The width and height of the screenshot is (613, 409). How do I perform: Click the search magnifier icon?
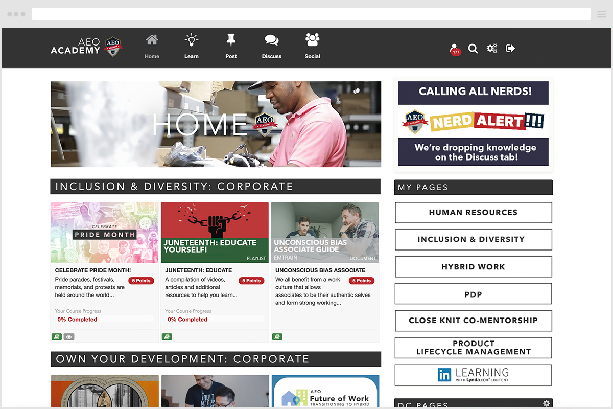click(473, 49)
